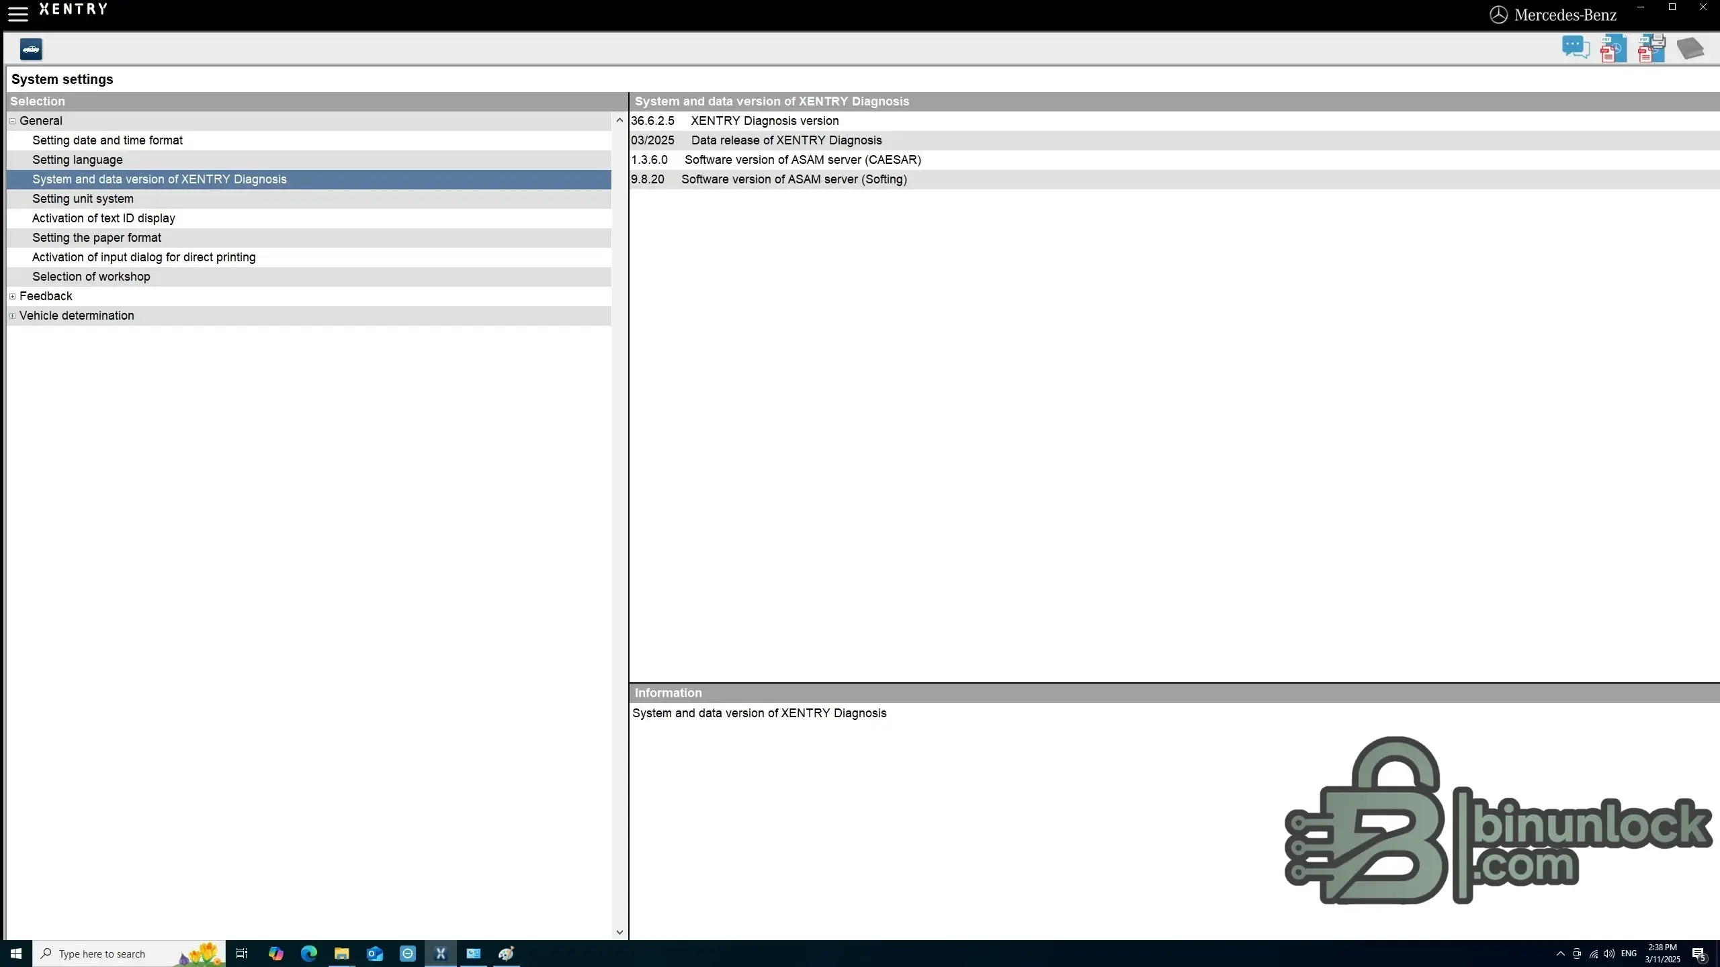Screen dimensions: 1720x967
Task: Click the Feedback tree label
Action: pos(46,296)
